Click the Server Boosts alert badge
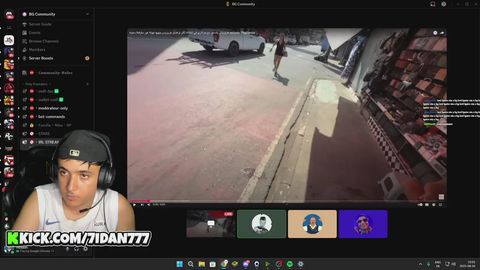 pos(87,58)
